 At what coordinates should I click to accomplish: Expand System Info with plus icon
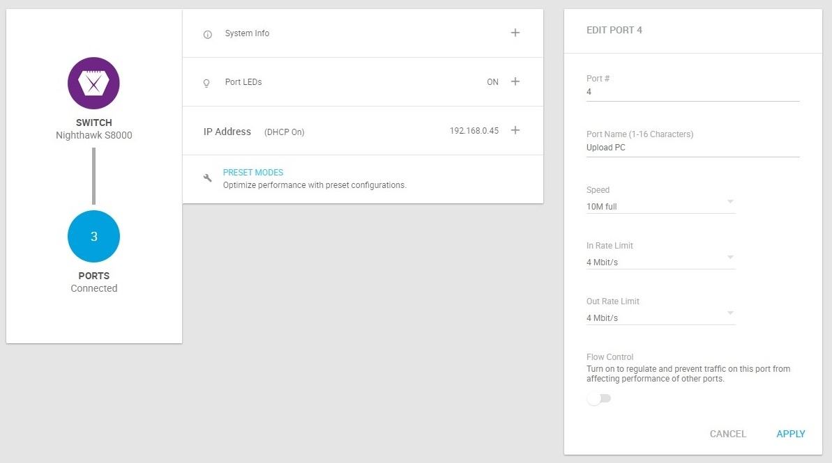pyautogui.click(x=515, y=33)
